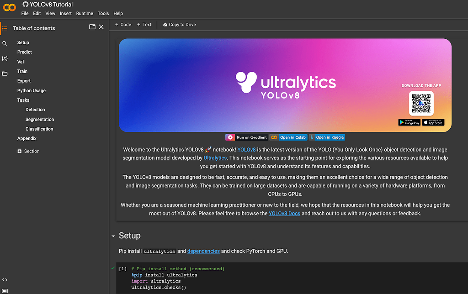The image size is (468, 294).
Task: Click the Table of contents heading
Action: 34,28
